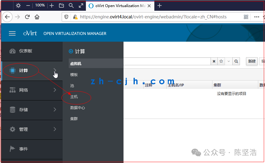Run the search with magnifier button
Viewport: 265px width, 163px height.
[236, 61]
